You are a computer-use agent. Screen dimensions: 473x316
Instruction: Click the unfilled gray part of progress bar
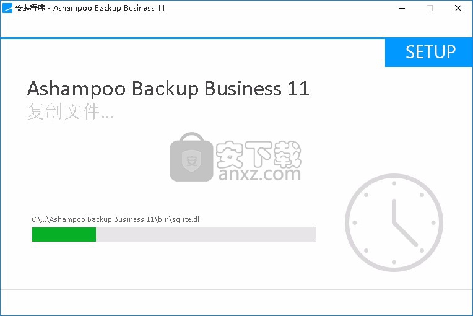206,234
